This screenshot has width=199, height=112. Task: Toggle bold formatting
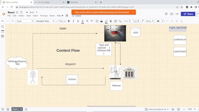[x=69, y=21]
